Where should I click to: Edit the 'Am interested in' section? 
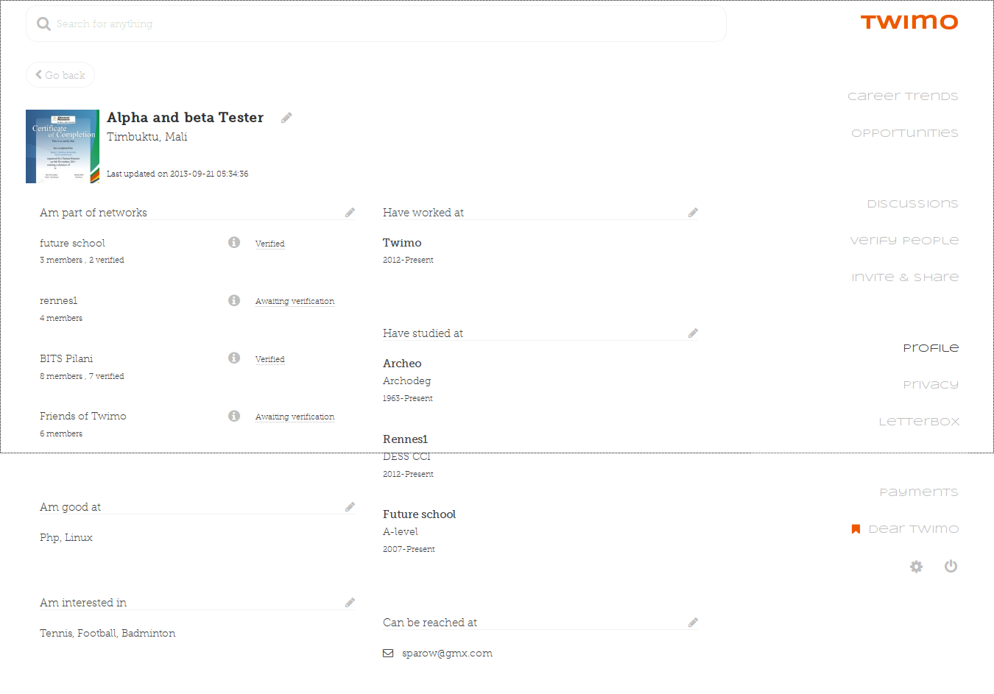[x=350, y=603]
